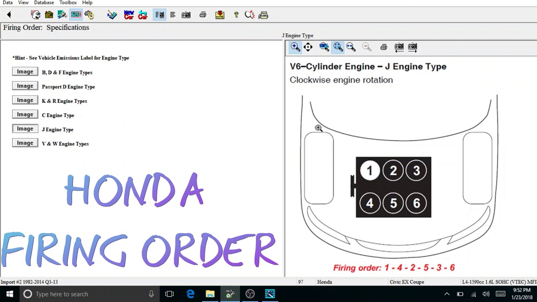The width and height of the screenshot is (537, 302).
Task: Toggle the 7520 code icon
Action: point(76,15)
